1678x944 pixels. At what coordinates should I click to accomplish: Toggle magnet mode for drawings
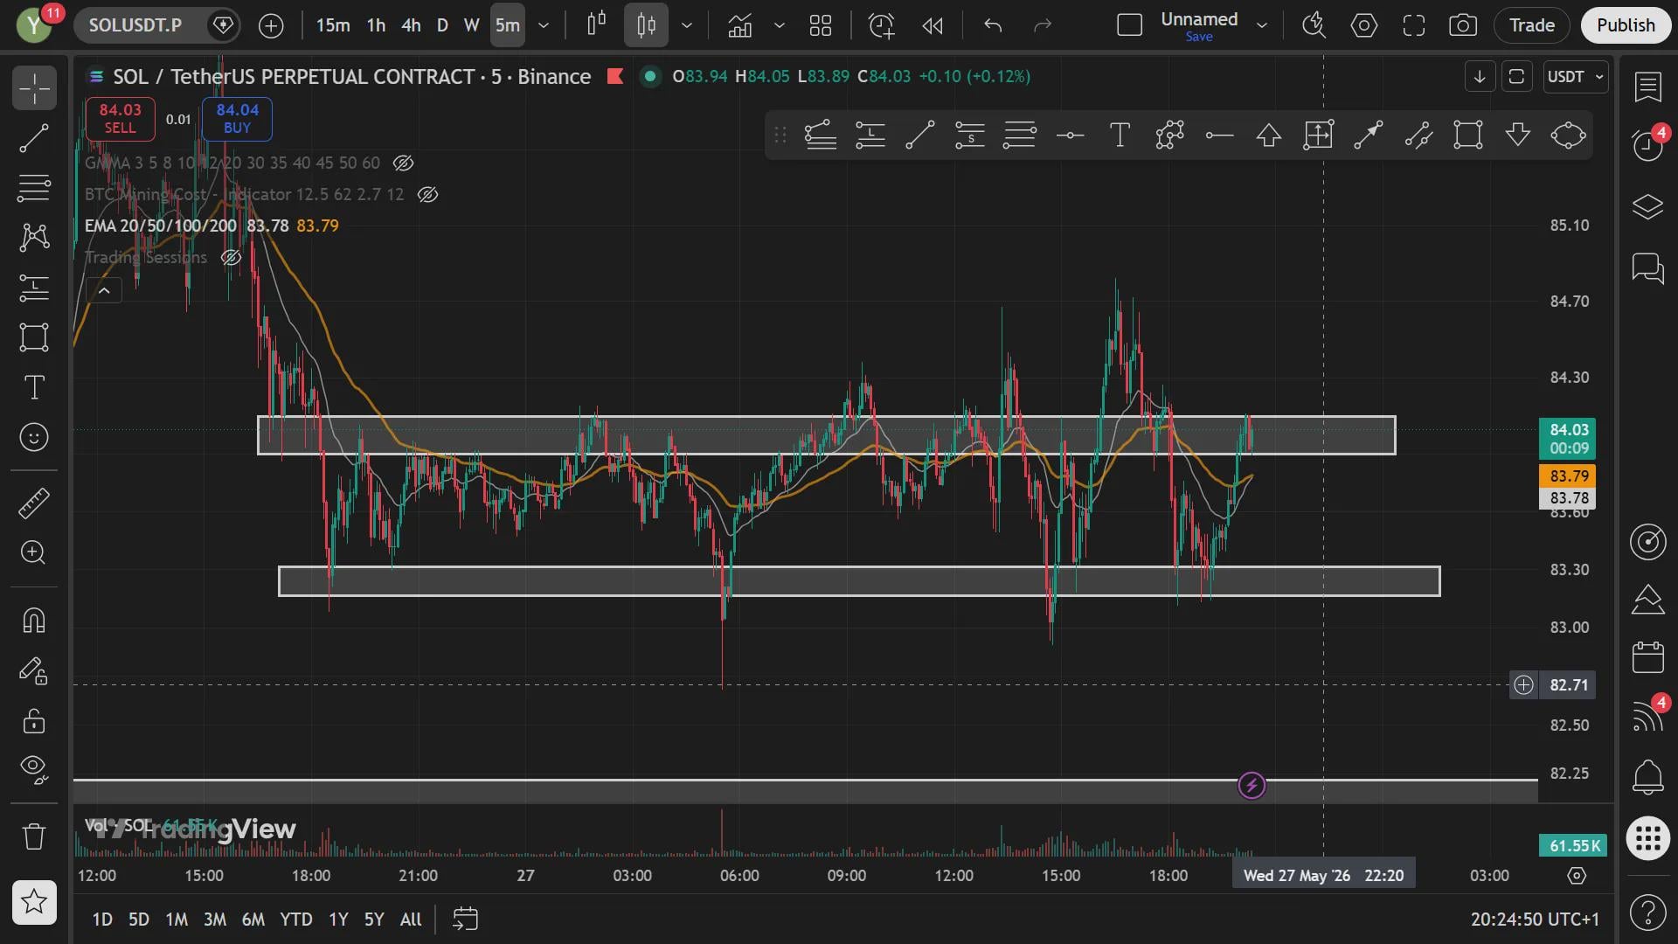[x=34, y=621]
